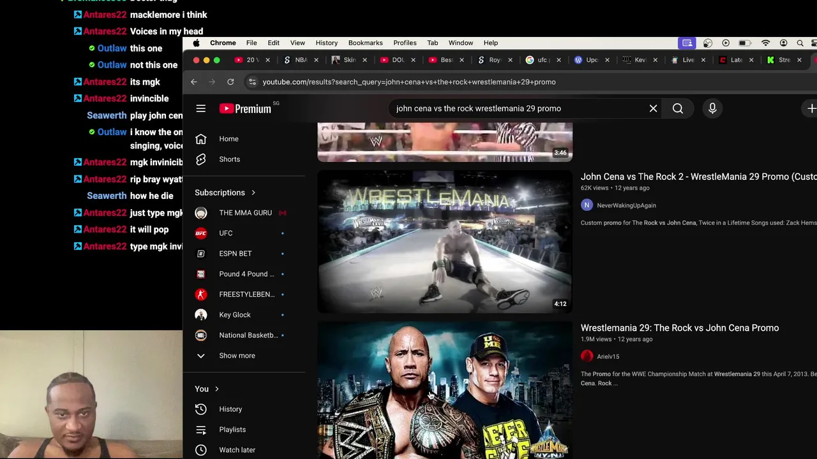817x459 pixels.
Task: Play the partially visible 3:46 video thumbnail
Action: [x=445, y=142]
